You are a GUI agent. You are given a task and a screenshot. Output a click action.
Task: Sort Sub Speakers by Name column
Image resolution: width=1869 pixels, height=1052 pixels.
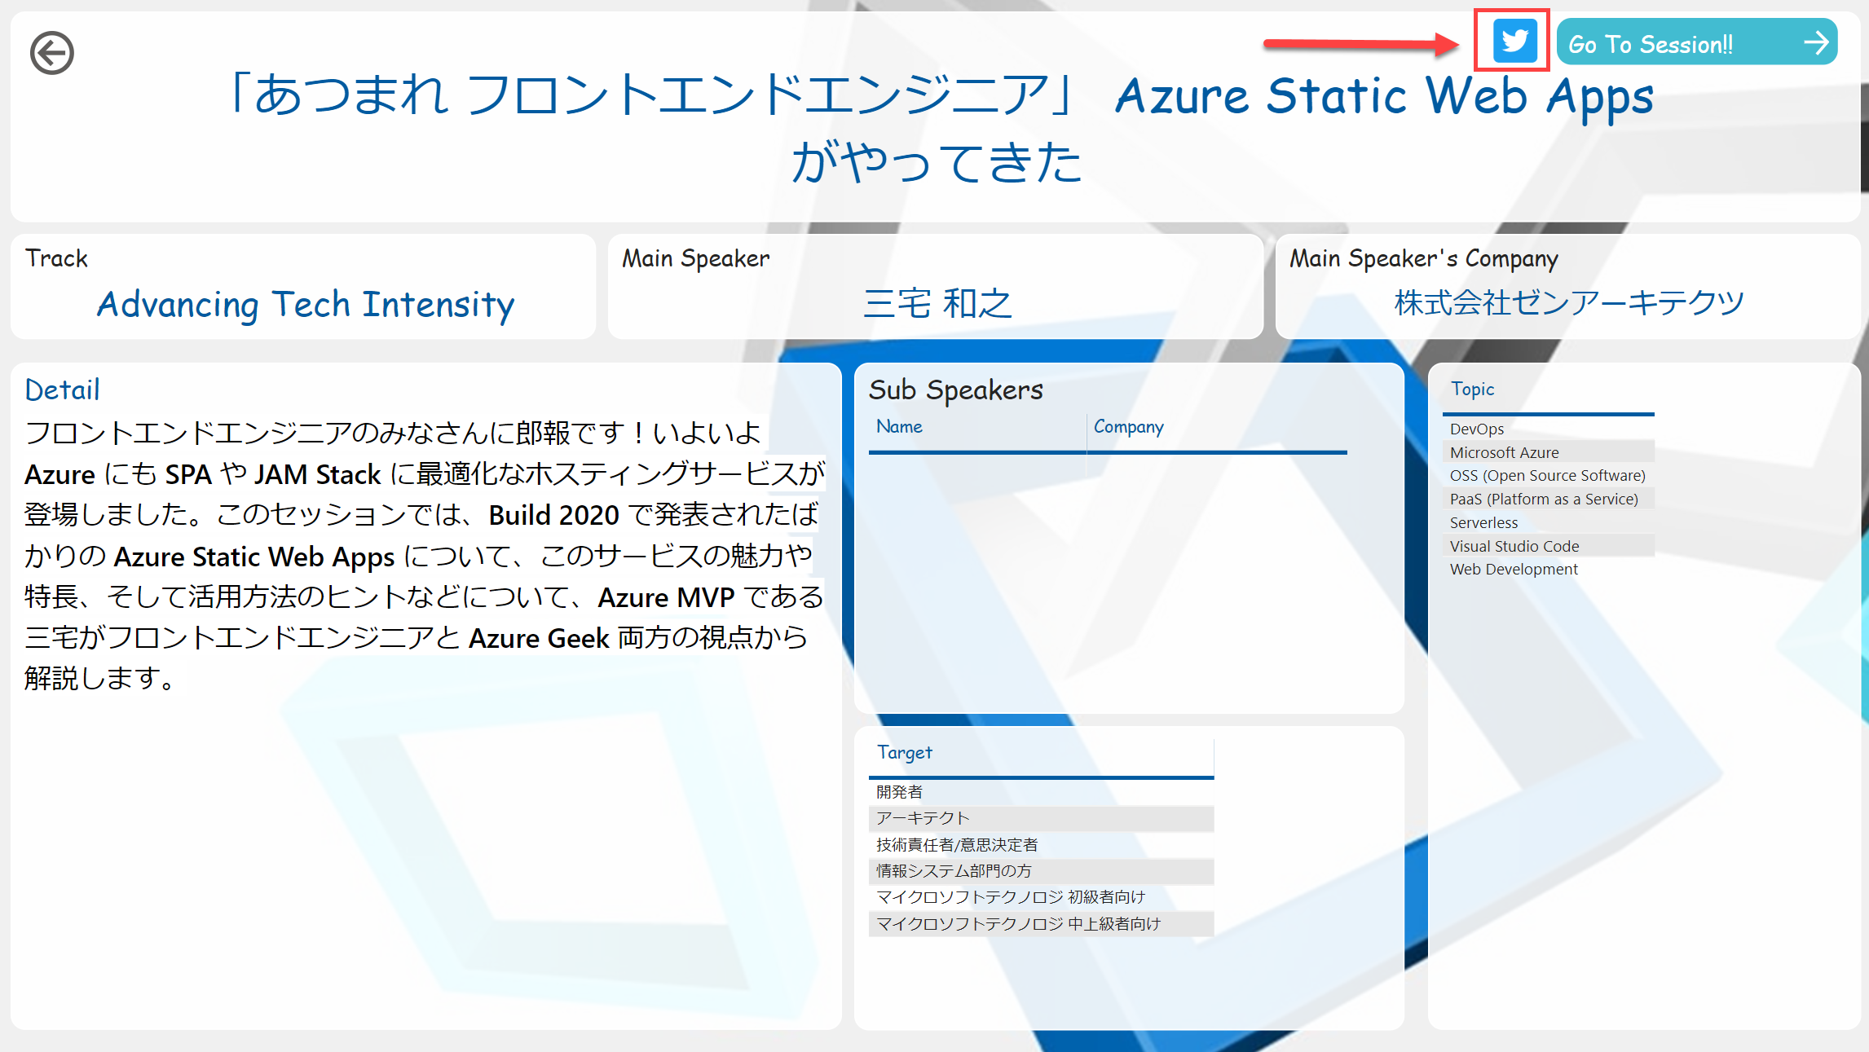point(900,427)
